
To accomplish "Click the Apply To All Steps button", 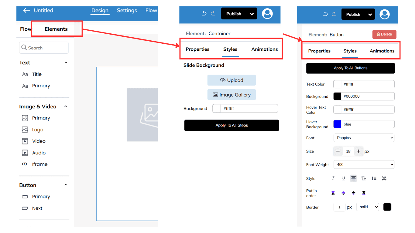I will point(232,125).
